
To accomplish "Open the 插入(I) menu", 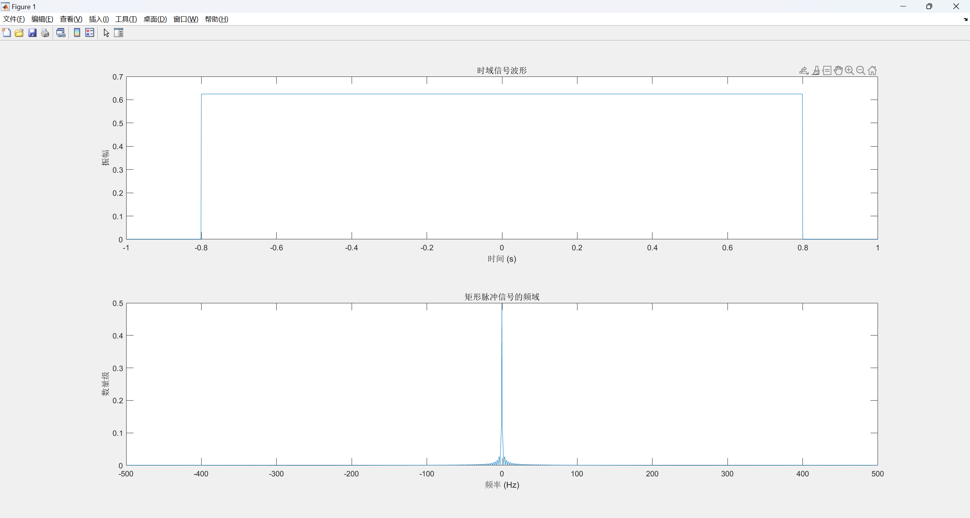I will pos(99,19).
